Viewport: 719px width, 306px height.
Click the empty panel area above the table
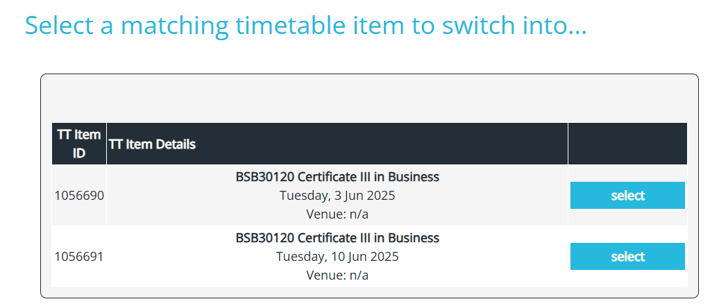click(369, 99)
